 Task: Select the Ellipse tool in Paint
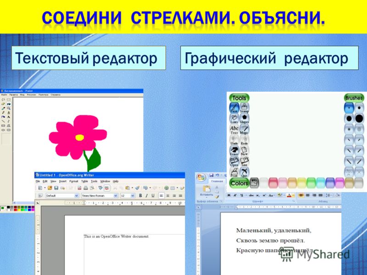point(3,130)
